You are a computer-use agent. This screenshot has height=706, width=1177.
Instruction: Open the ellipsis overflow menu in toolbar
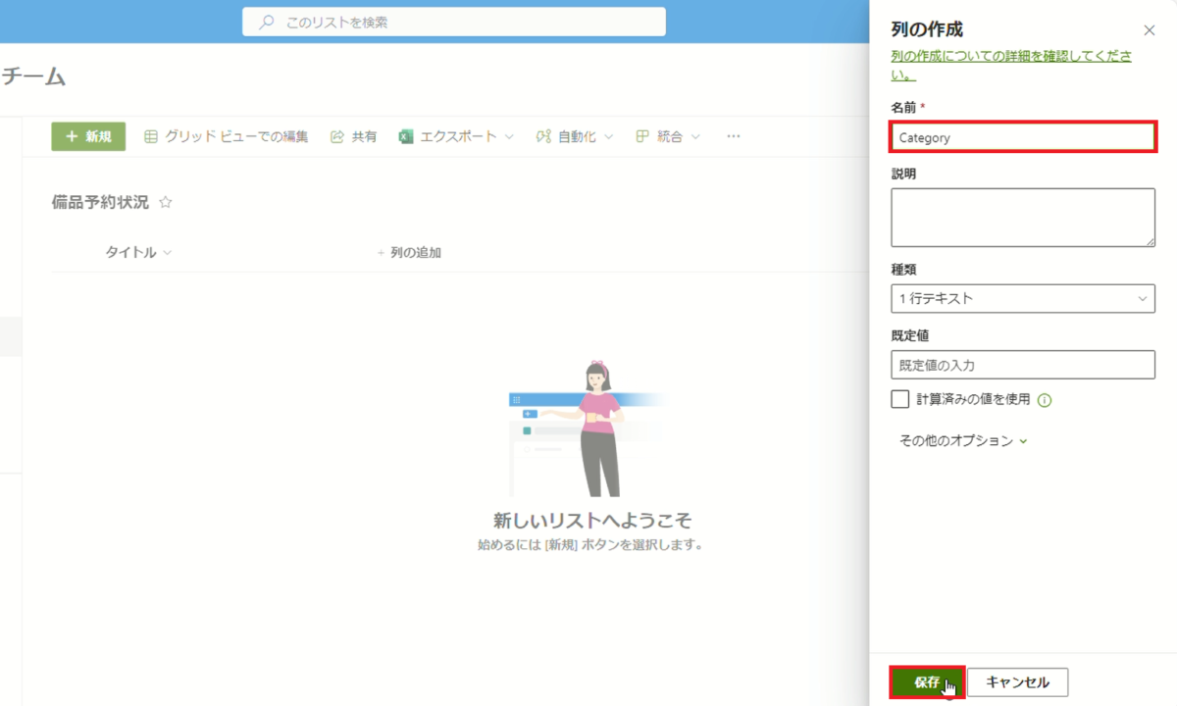(733, 136)
